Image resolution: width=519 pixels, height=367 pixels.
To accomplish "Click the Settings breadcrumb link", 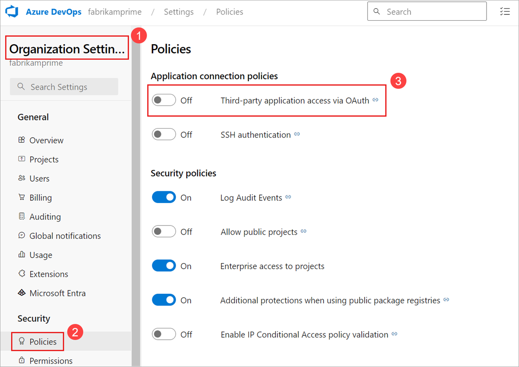I will [179, 12].
